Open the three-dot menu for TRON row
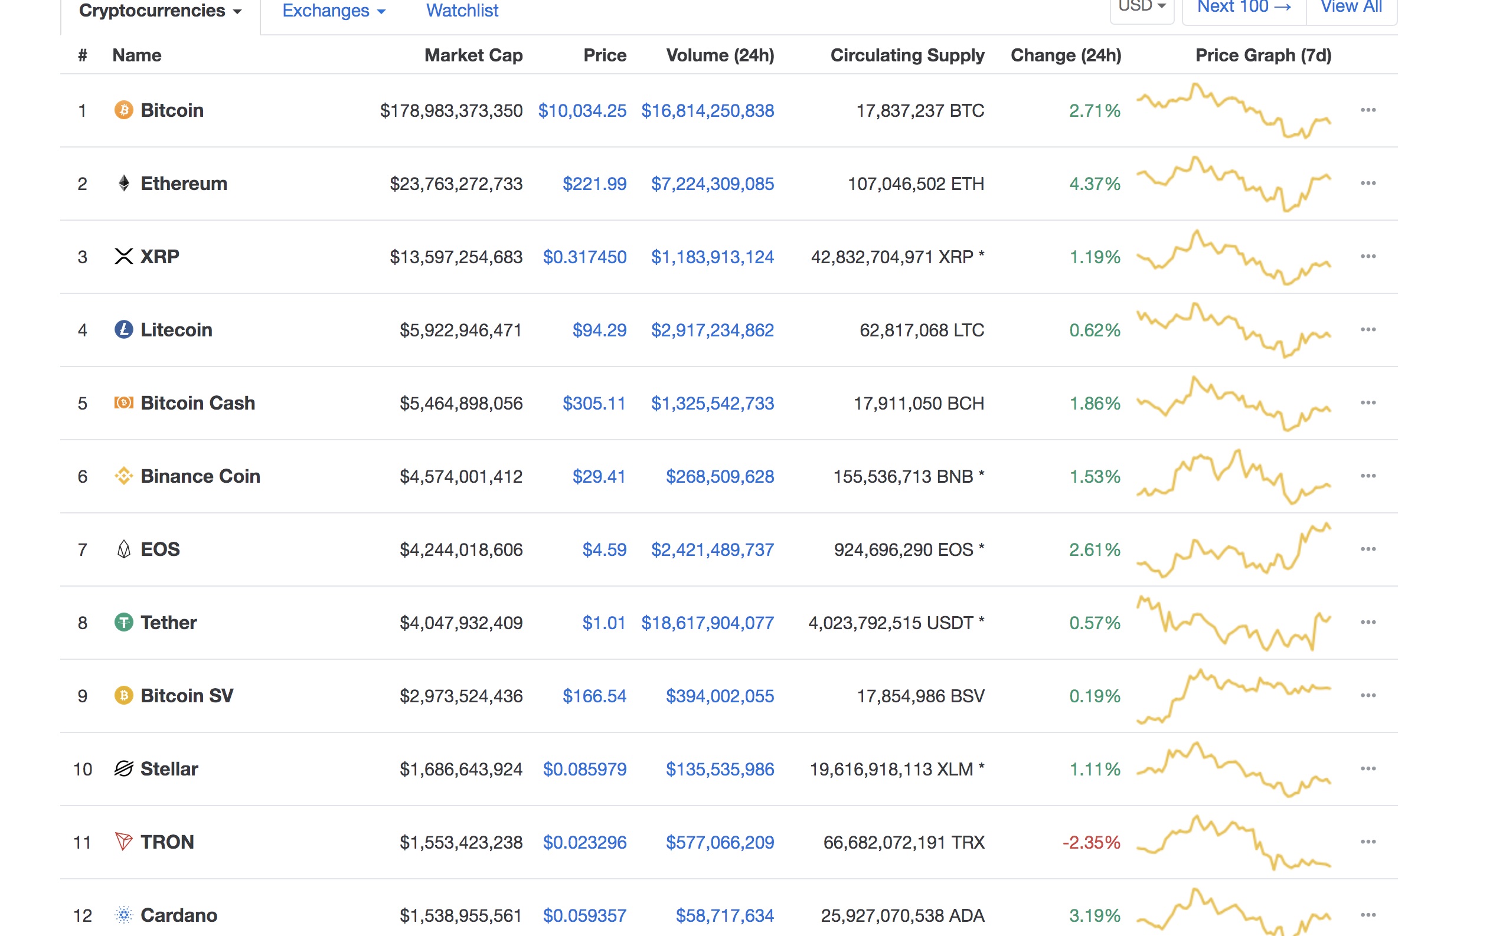The height and width of the screenshot is (936, 1493). coord(1368,842)
